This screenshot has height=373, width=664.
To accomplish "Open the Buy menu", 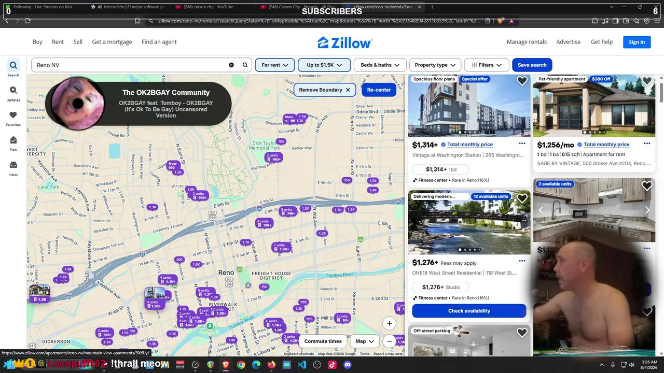I will [x=37, y=42].
